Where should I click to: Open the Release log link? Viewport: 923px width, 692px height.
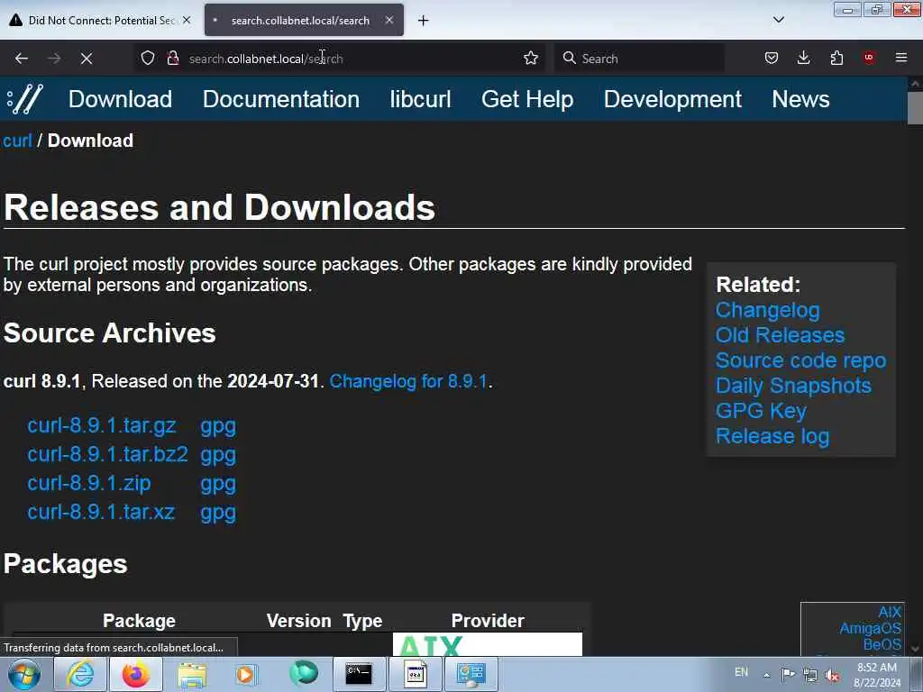click(x=772, y=436)
